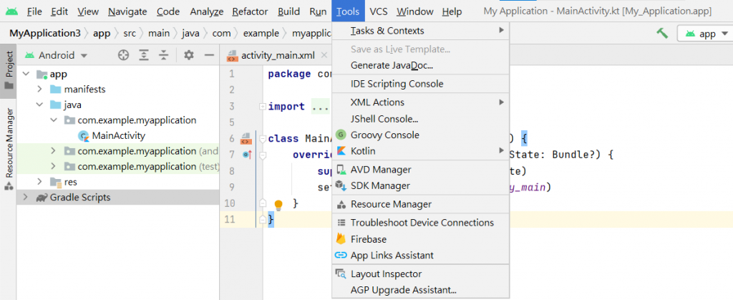
Task: Launch SDK Manager
Action: click(420, 185)
